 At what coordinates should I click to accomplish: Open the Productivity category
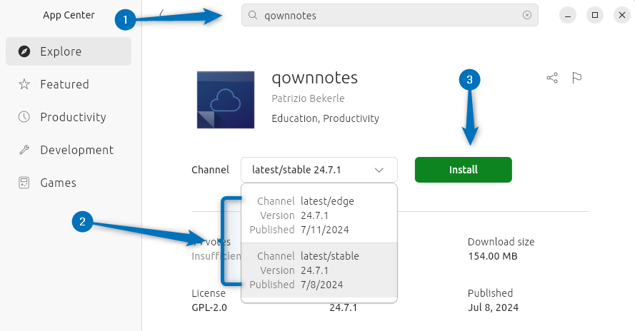coord(69,117)
